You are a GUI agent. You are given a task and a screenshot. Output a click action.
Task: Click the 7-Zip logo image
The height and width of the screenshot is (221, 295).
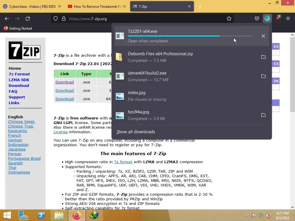pyautogui.click(x=24, y=50)
